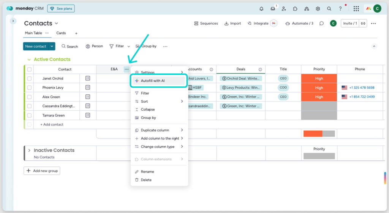Collapse the board header chevron
Viewport: 389px width, 213px height.
coord(374,46)
